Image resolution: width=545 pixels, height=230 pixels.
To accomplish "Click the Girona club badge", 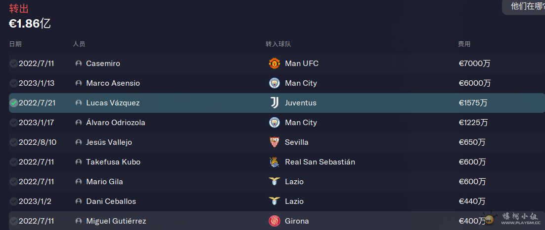I will [x=274, y=221].
